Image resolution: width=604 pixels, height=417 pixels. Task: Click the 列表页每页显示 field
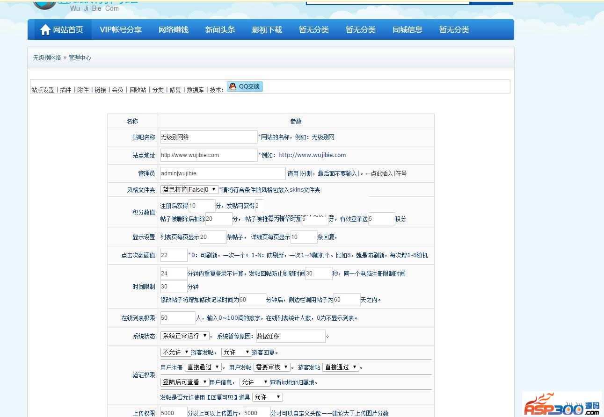click(213, 237)
